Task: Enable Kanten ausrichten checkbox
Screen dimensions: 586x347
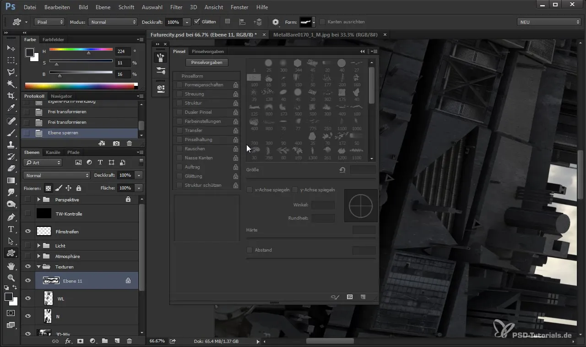Action: [x=322, y=21]
